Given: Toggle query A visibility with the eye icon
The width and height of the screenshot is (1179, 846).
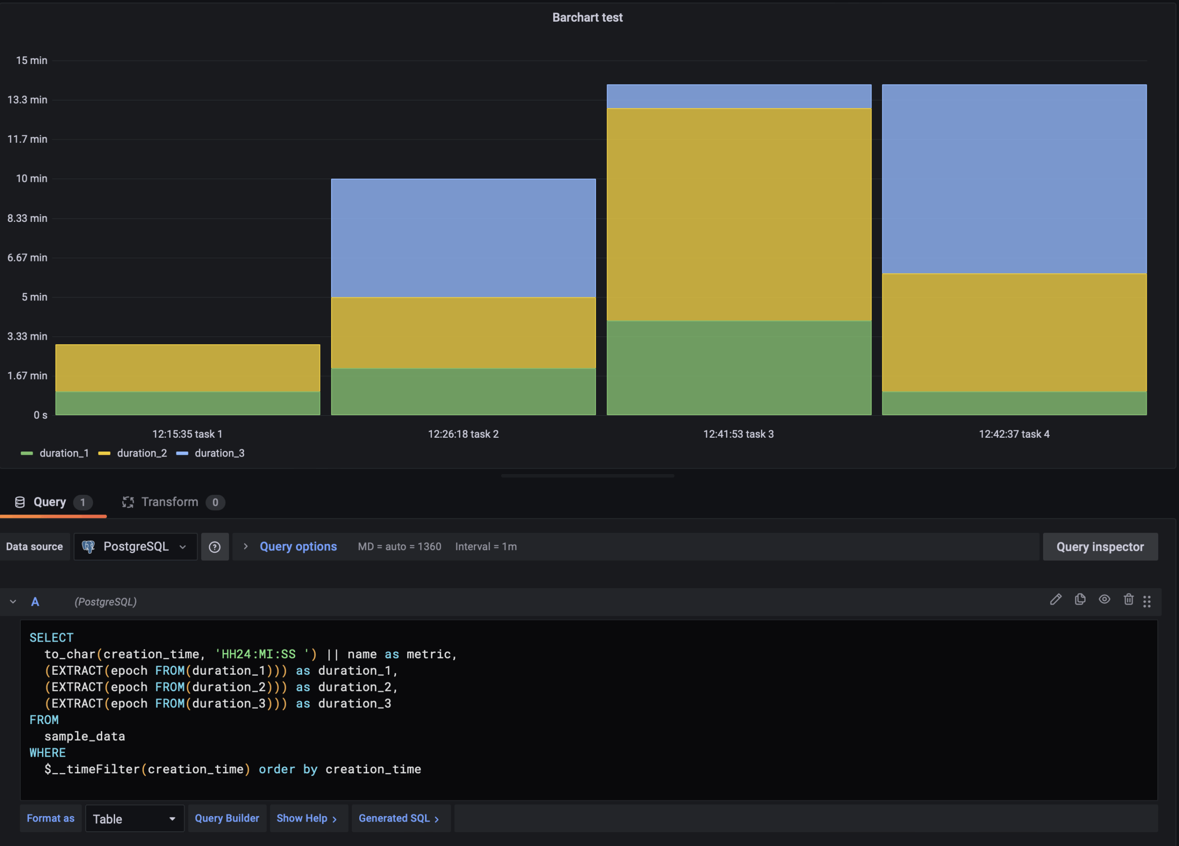Looking at the screenshot, I should pos(1104,600).
